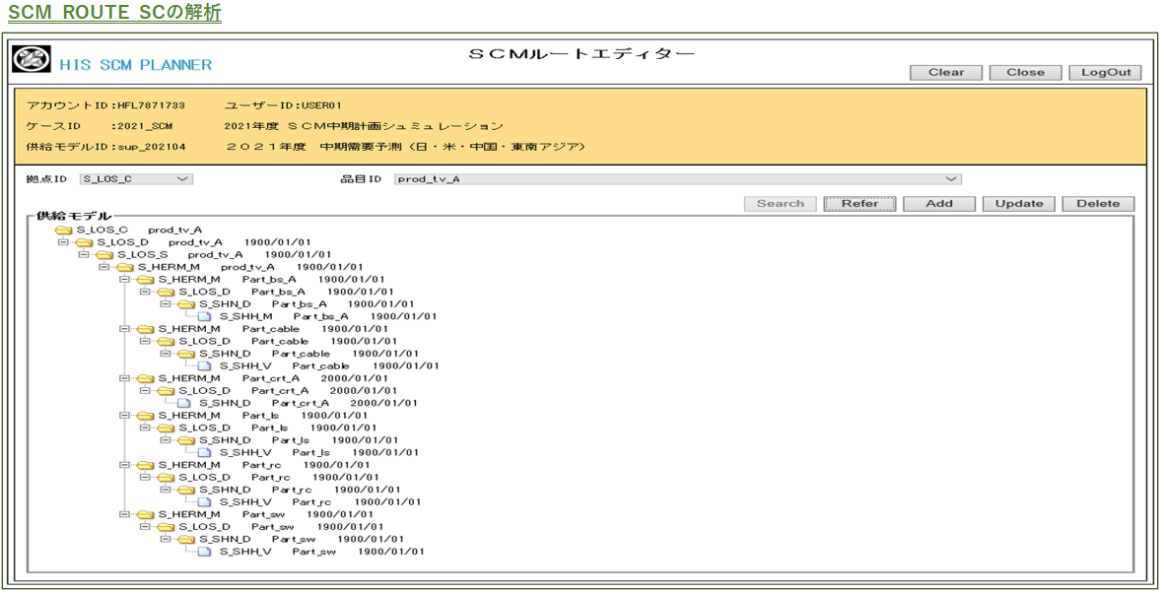Collapse the S_LOS_S prod_tv_A tree node

tap(84, 254)
